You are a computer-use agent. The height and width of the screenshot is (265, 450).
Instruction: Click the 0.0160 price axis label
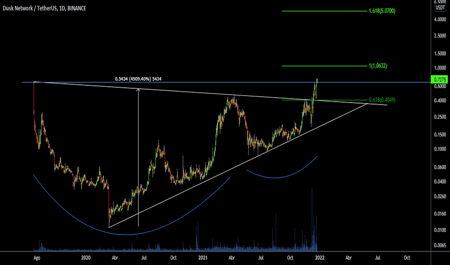[440, 214]
